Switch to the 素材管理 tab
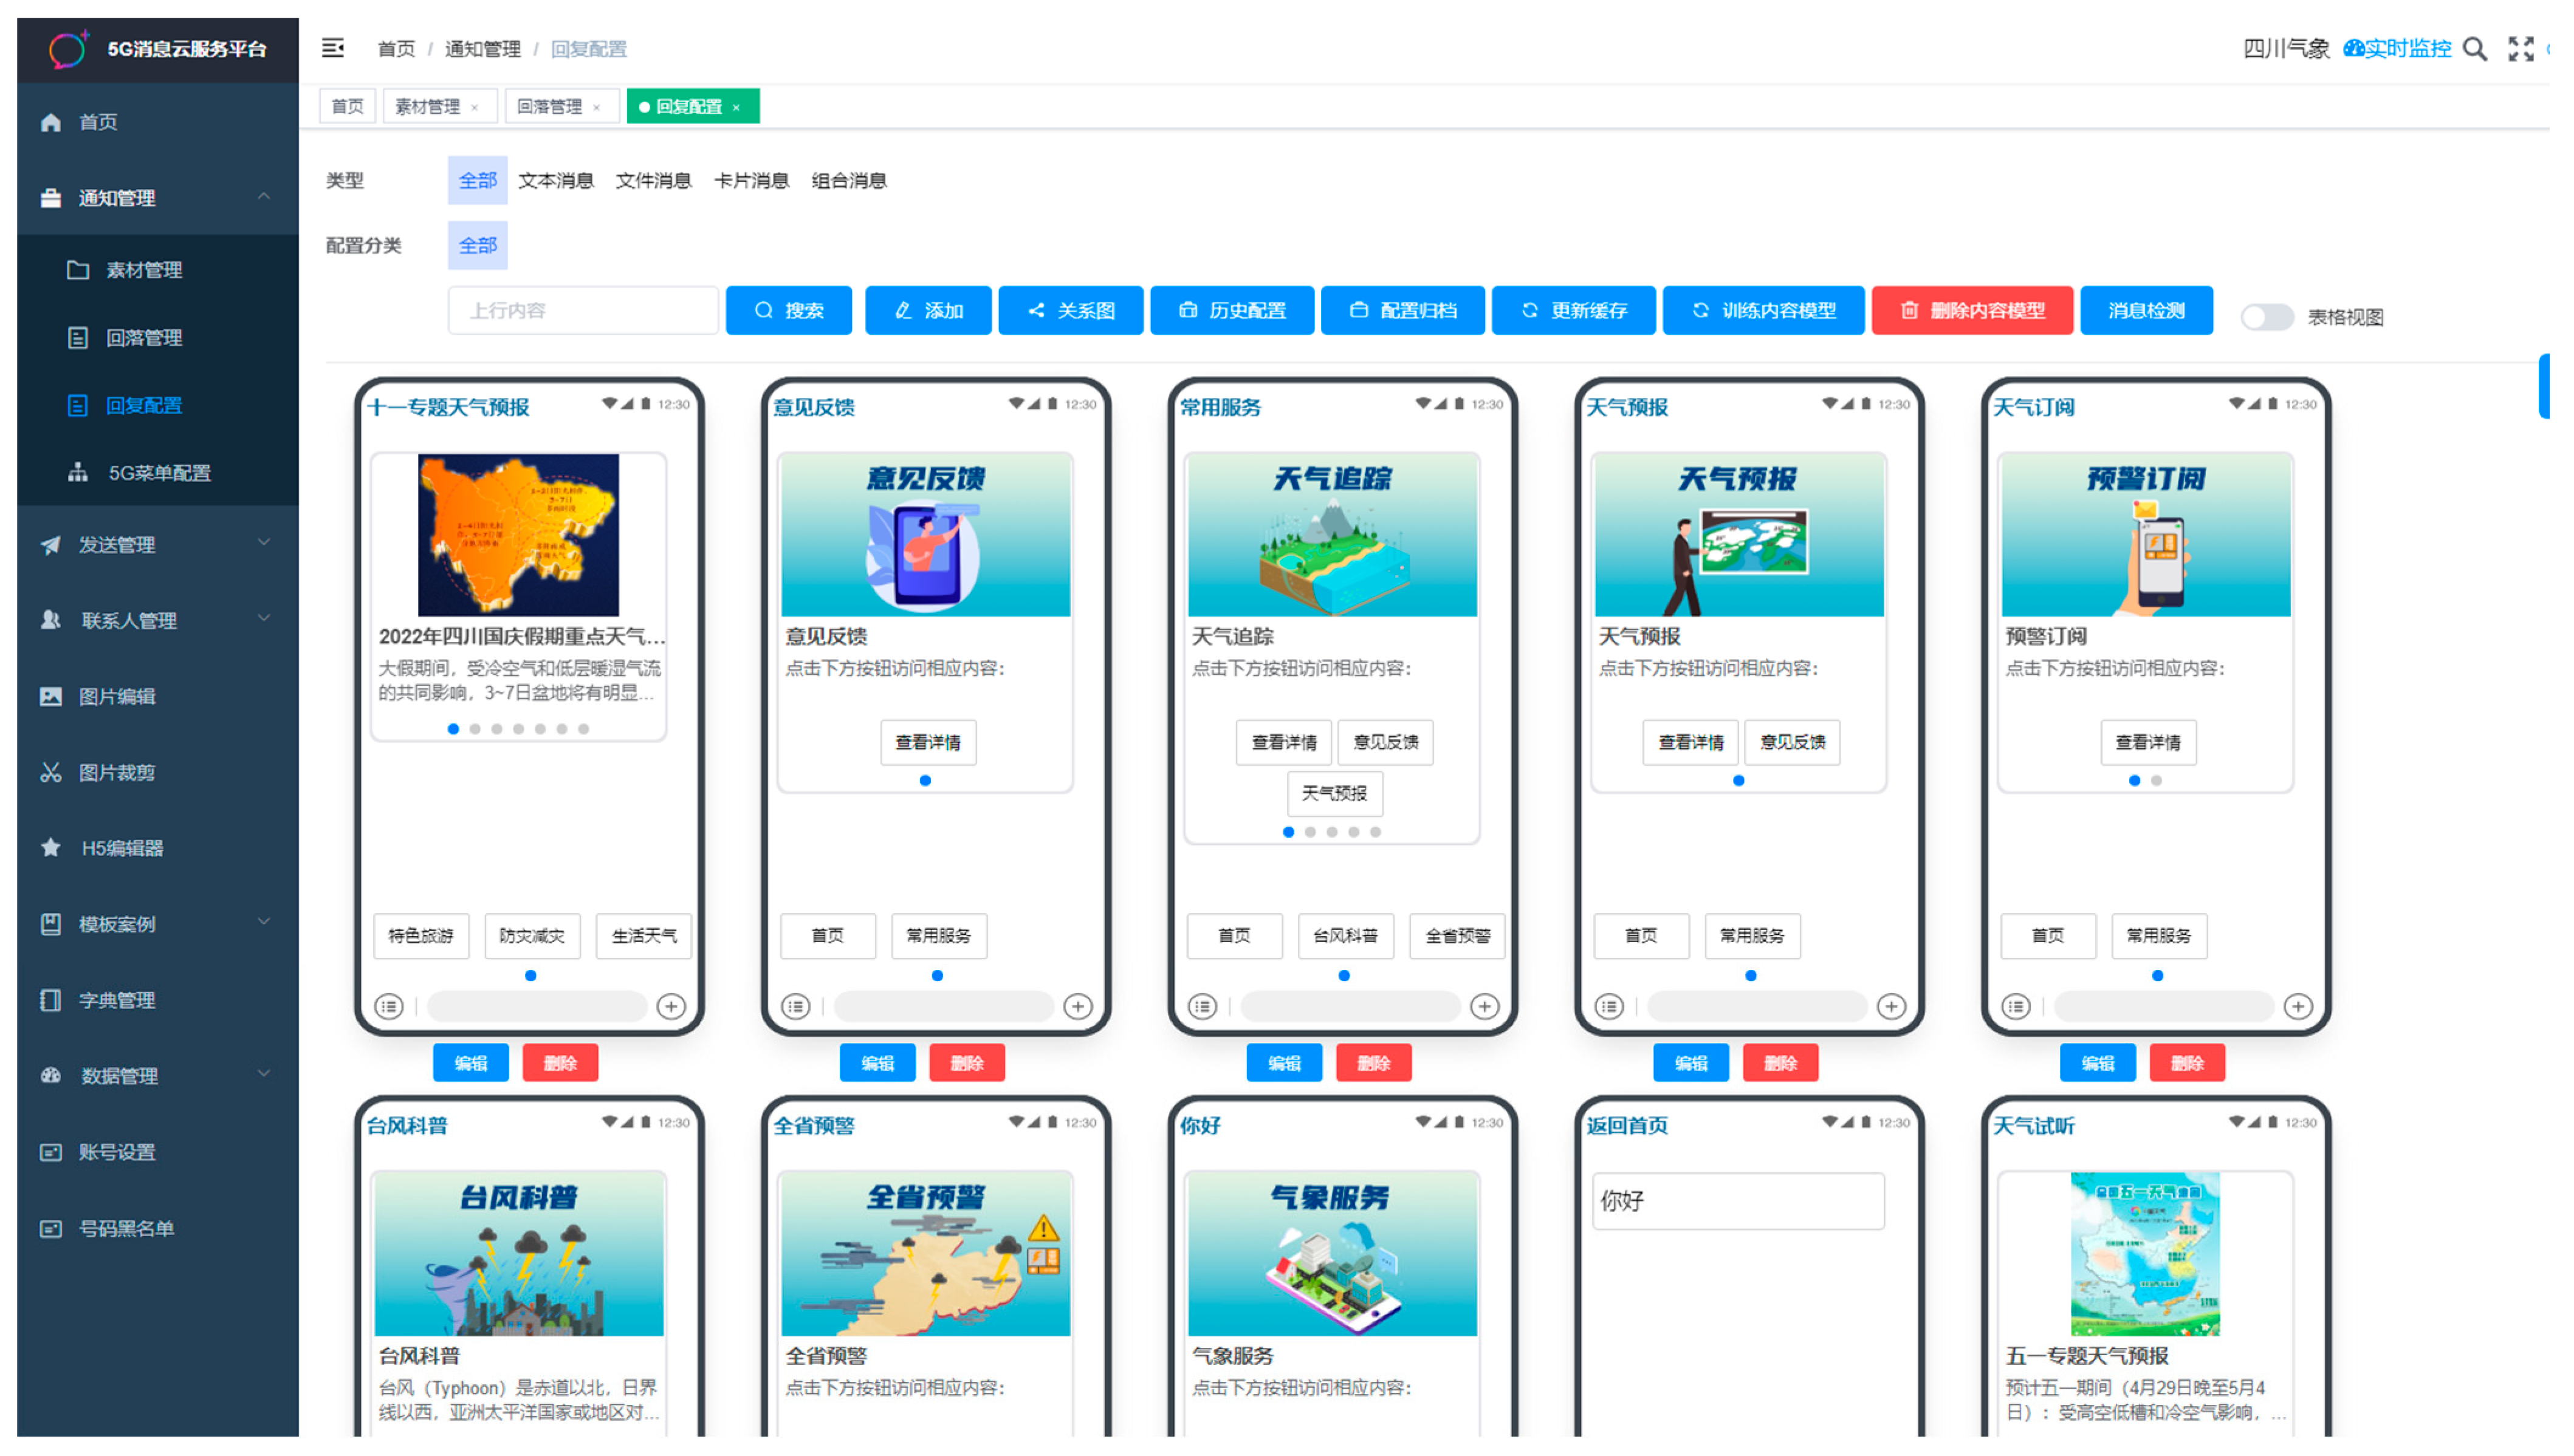Image resolution: width=2574 pixels, height=1456 pixels. click(x=427, y=107)
